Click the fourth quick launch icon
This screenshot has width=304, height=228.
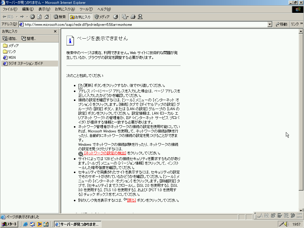tap(46, 224)
